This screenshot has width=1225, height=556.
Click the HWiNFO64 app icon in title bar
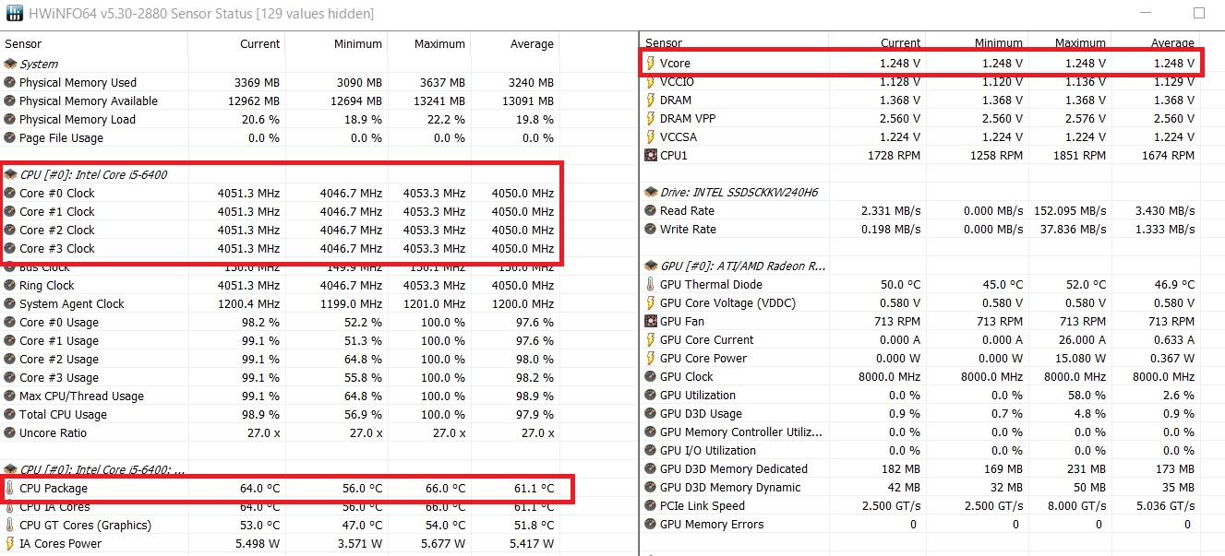click(x=15, y=14)
